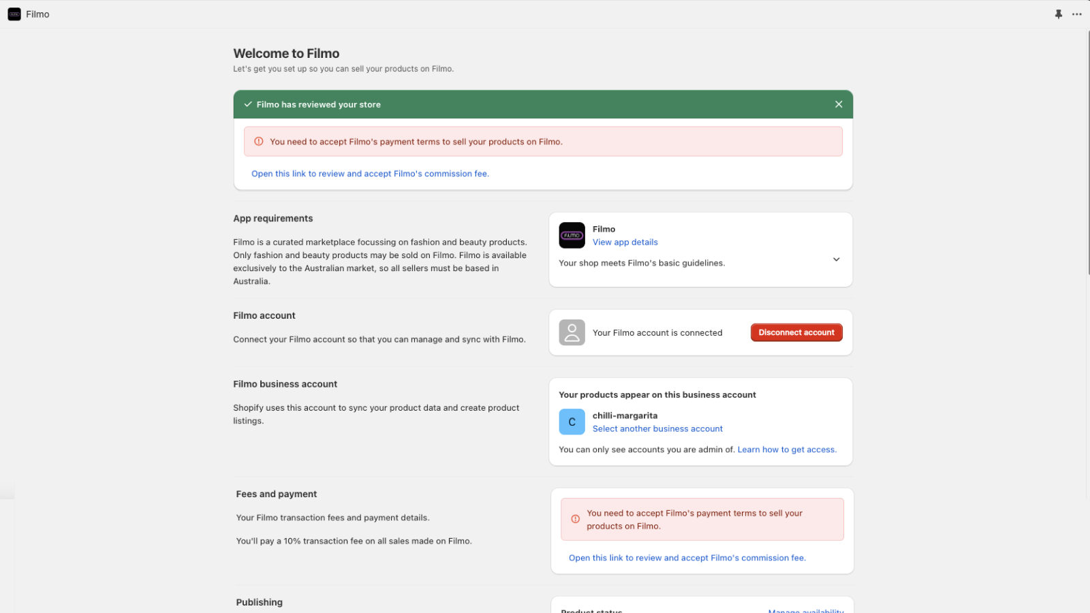The width and height of the screenshot is (1090, 613).
Task: Click the chilli-margarita account avatar
Action: (572, 422)
